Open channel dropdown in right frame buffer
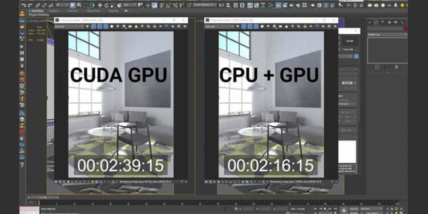The height and width of the screenshot is (214, 428). 220,26
